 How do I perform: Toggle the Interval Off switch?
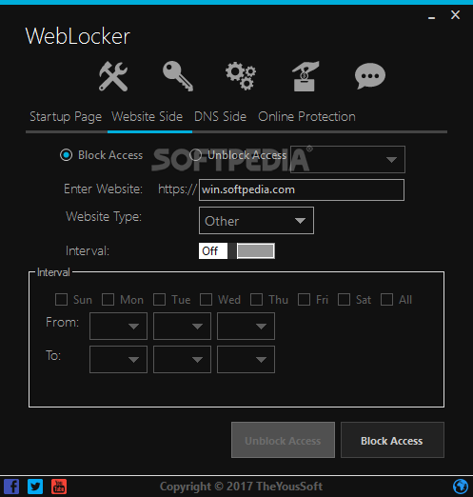click(x=237, y=251)
